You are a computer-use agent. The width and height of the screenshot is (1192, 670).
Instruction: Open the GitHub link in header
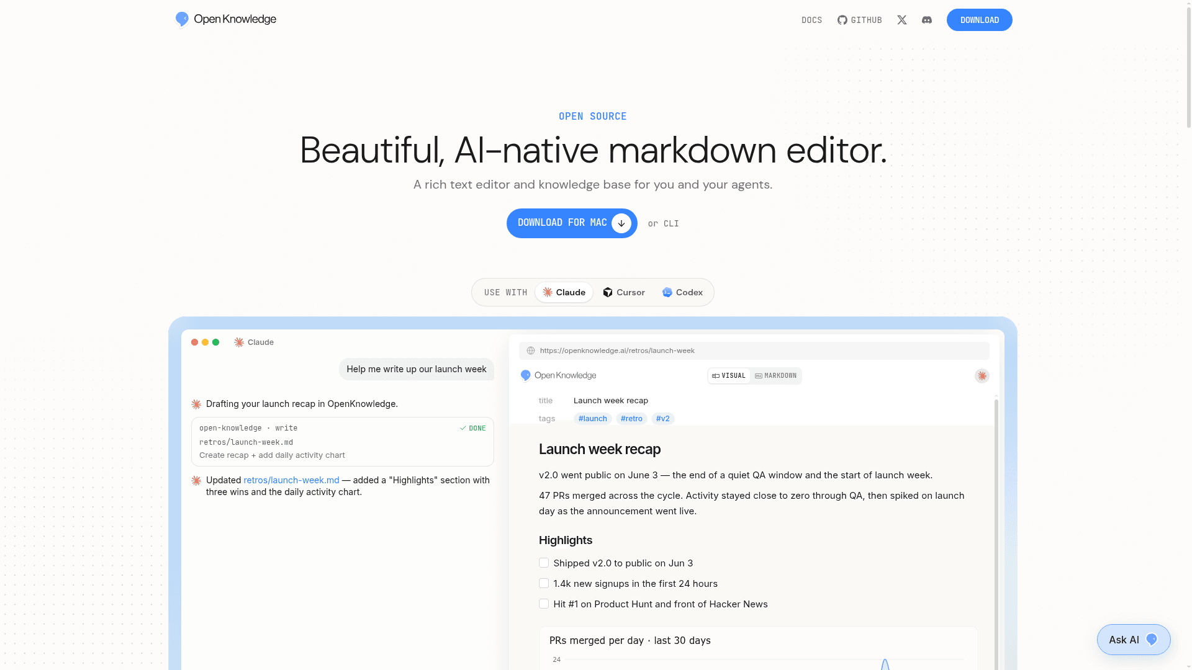[x=860, y=20]
